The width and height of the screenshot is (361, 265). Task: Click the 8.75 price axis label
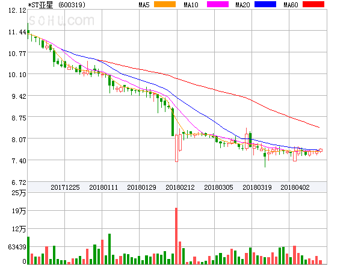(x=19, y=118)
